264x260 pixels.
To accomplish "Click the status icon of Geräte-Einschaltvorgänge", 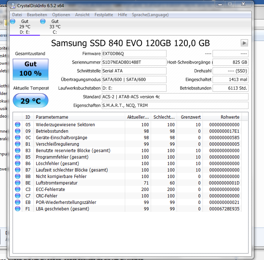I will [18, 137].
